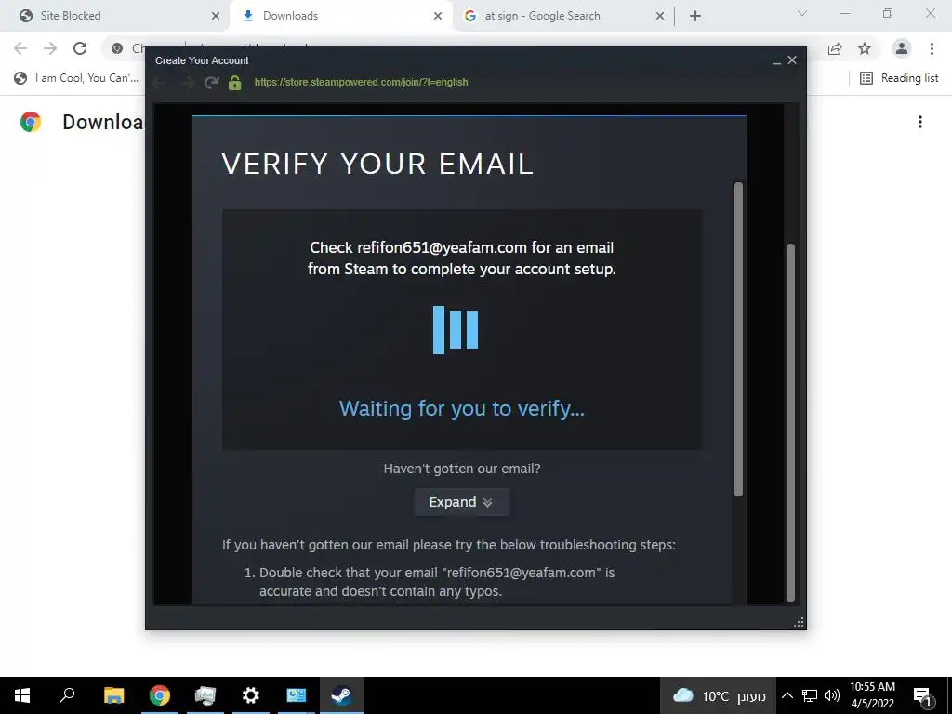Expand the 'Haven't gotten our email?' section
The height and width of the screenshot is (714, 952).
click(x=461, y=502)
